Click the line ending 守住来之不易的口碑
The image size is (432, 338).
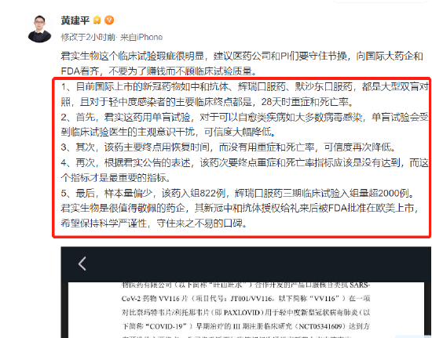(x=154, y=224)
